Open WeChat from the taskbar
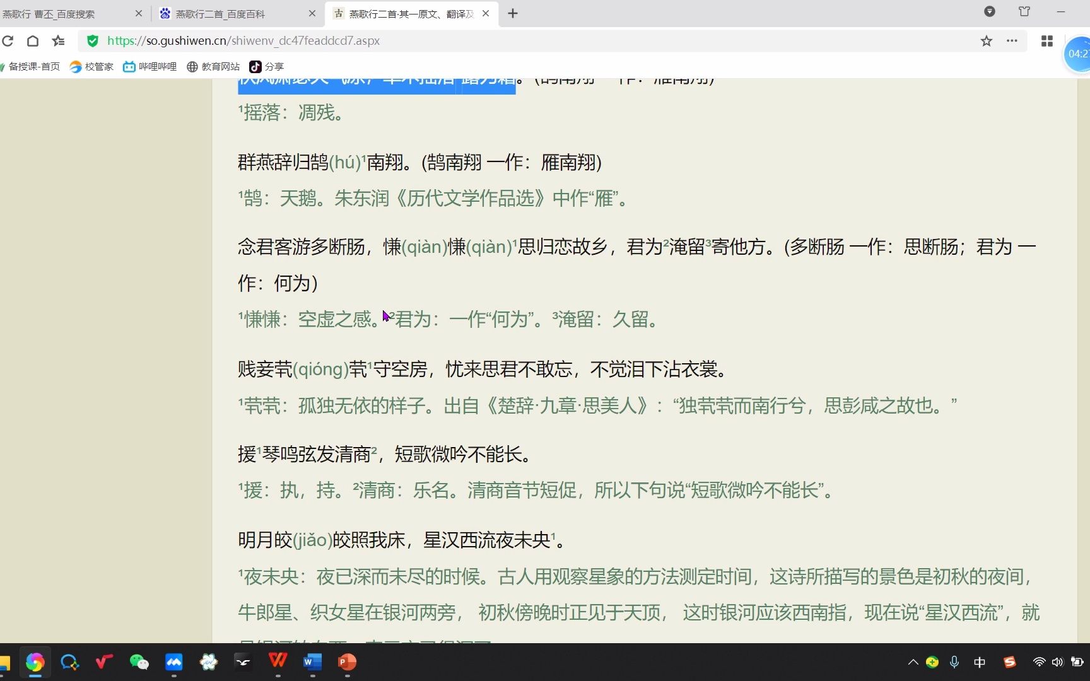Screen dimensions: 1090x681 coord(139,662)
